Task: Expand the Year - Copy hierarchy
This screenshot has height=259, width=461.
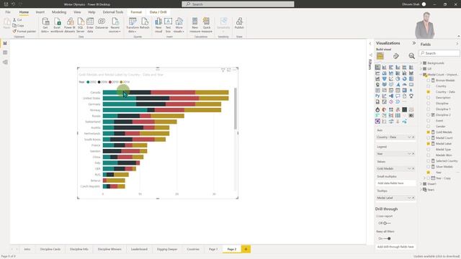Action: point(424,178)
